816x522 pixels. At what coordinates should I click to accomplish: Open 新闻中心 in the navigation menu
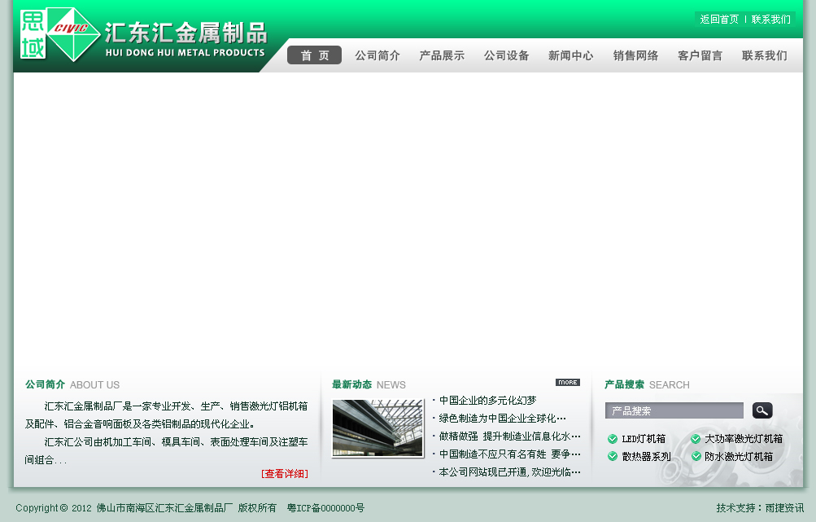click(570, 55)
